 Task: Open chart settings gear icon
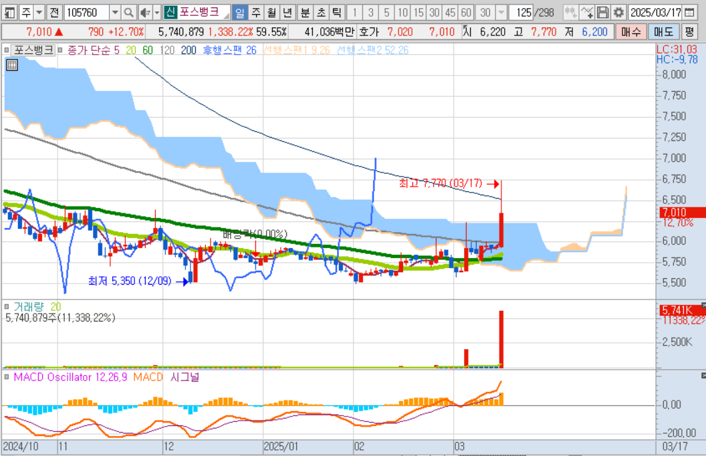619,13
